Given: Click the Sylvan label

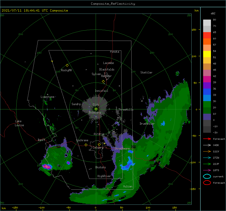Looking at the screenshot, I should tap(96, 74).
